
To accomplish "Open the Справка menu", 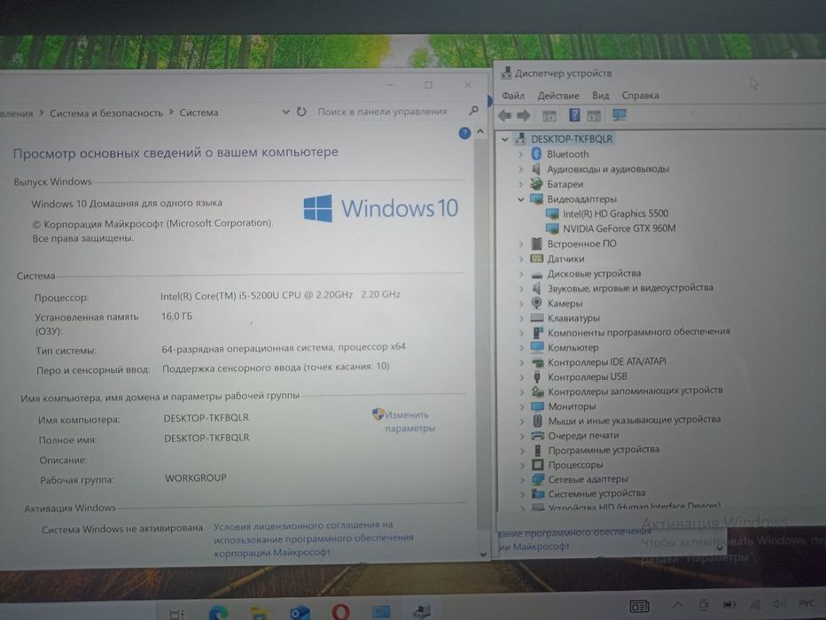I will click(x=640, y=96).
